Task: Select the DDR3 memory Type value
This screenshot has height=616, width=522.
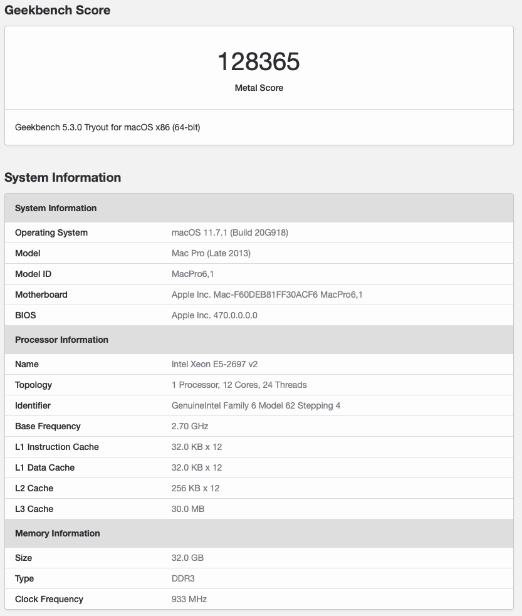Action: (183, 578)
